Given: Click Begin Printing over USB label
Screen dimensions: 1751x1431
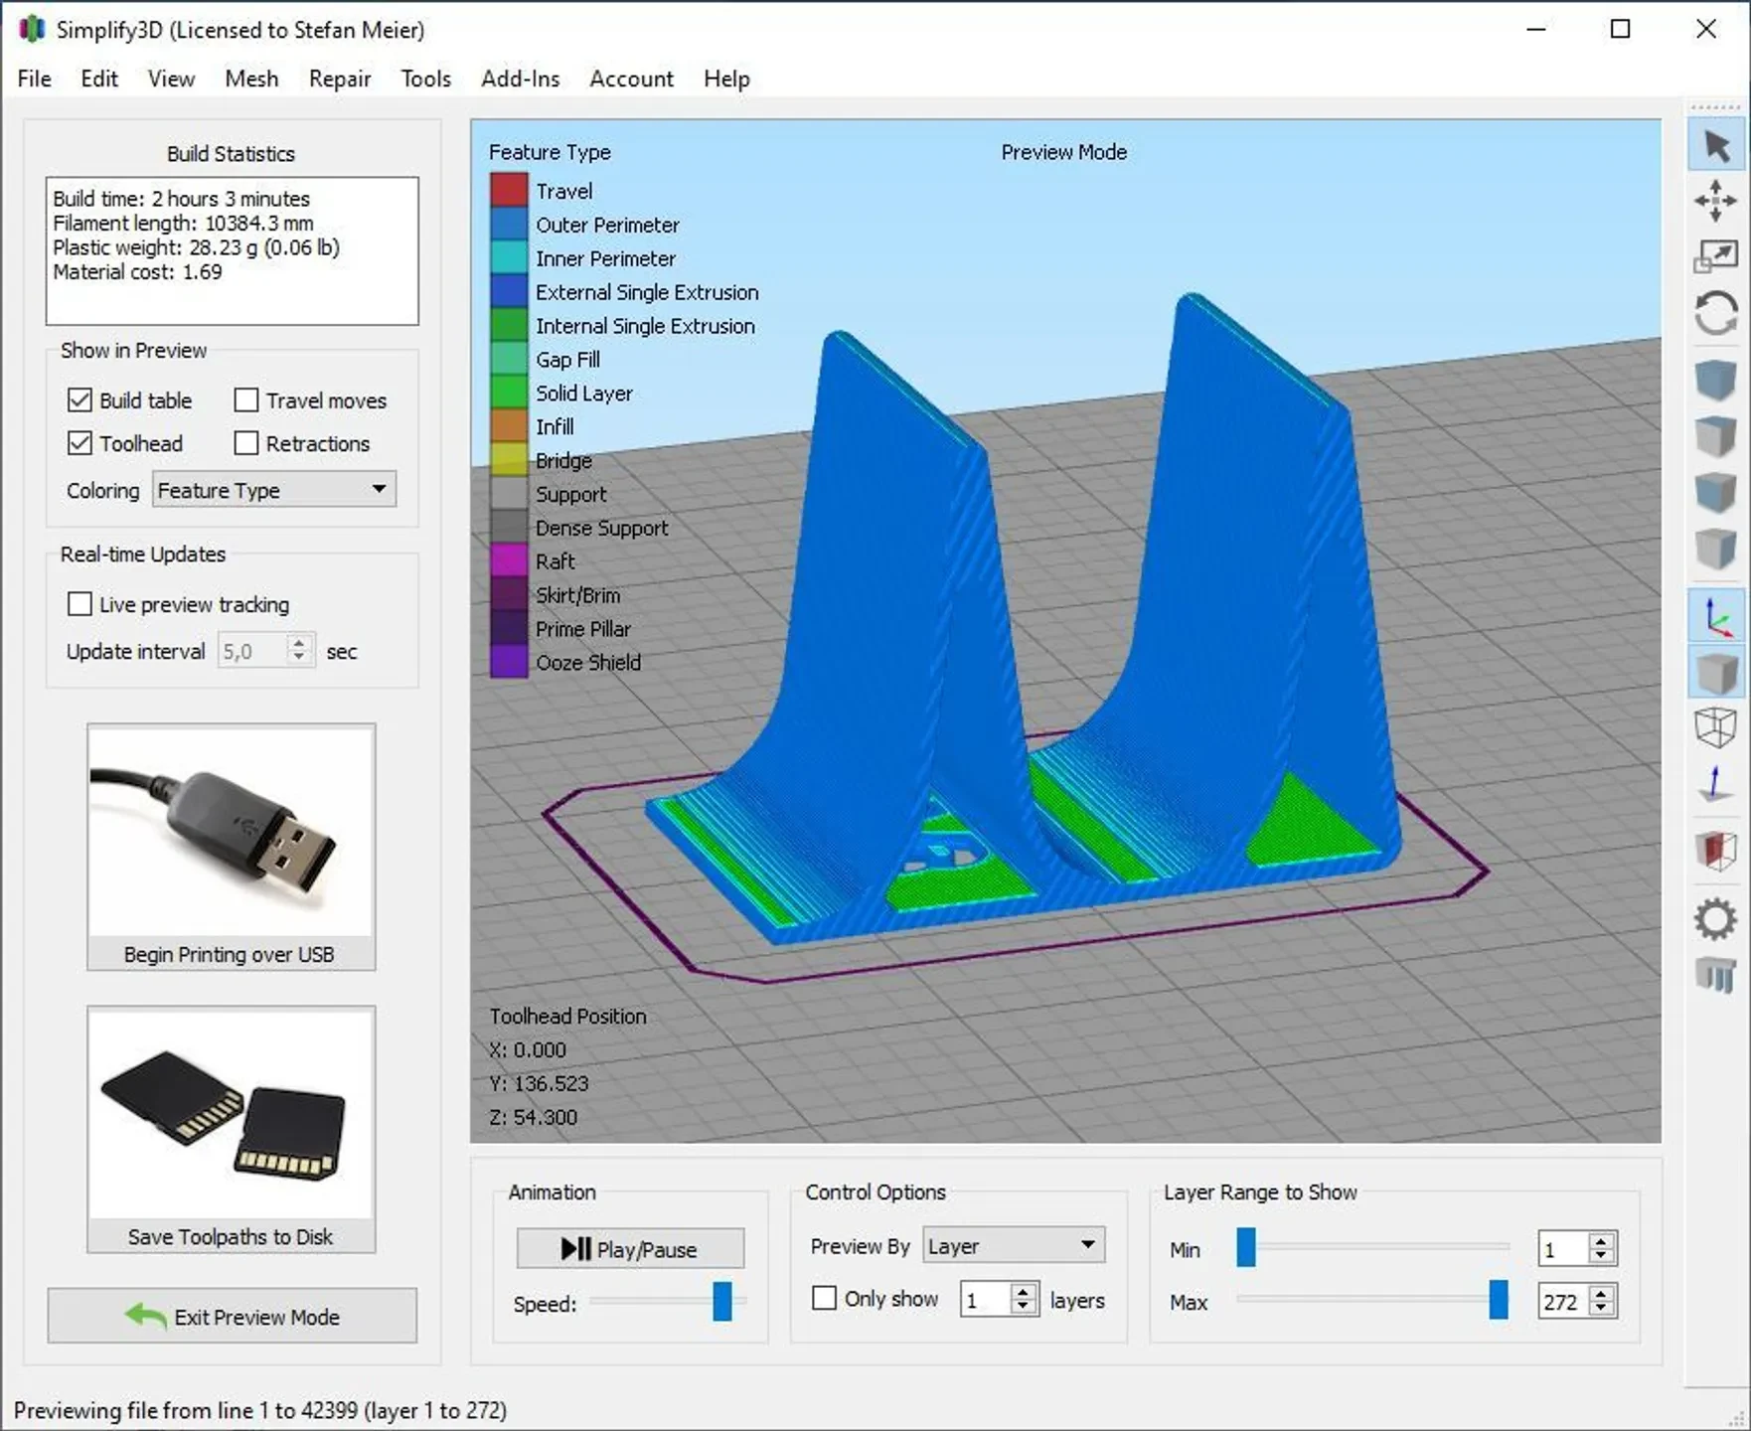Looking at the screenshot, I should tap(230, 954).
